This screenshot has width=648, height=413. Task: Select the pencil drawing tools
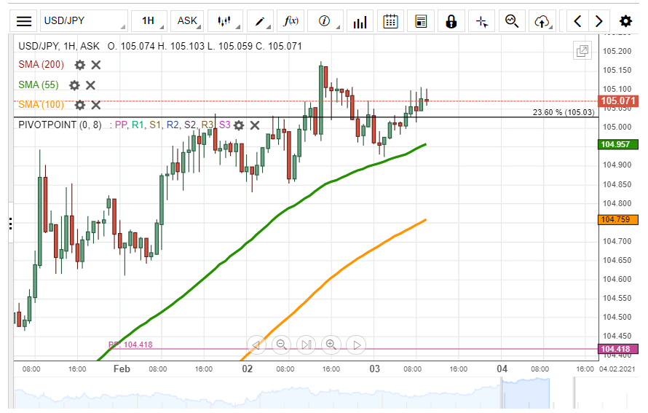point(260,20)
